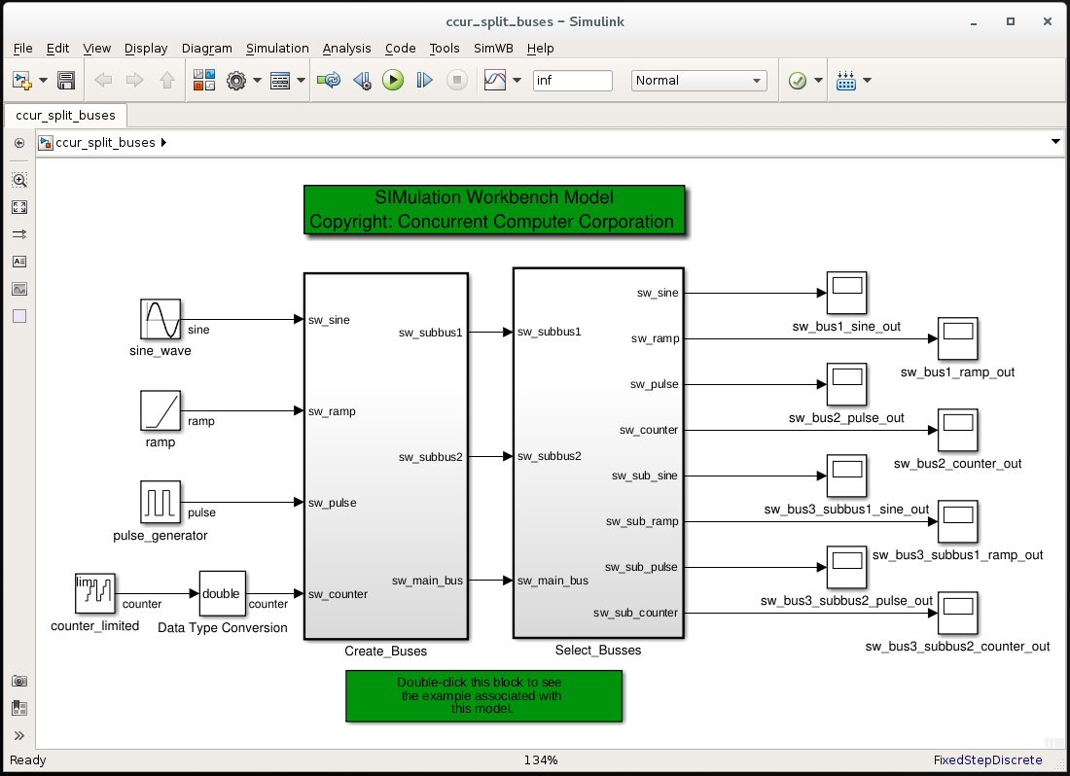This screenshot has width=1070, height=776.
Task: Click the Save model icon
Action: 66,81
